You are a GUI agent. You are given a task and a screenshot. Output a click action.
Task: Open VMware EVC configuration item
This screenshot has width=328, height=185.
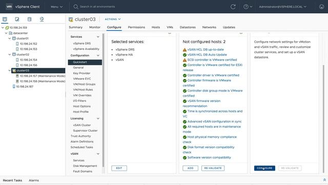pyautogui.click(x=82, y=79)
